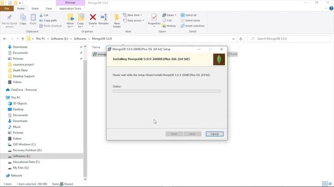Screen dimensions: 334x187
Task: Click Softwares (E:) in breadcrumb
Action: pyautogui.click(x=59, y=39)
